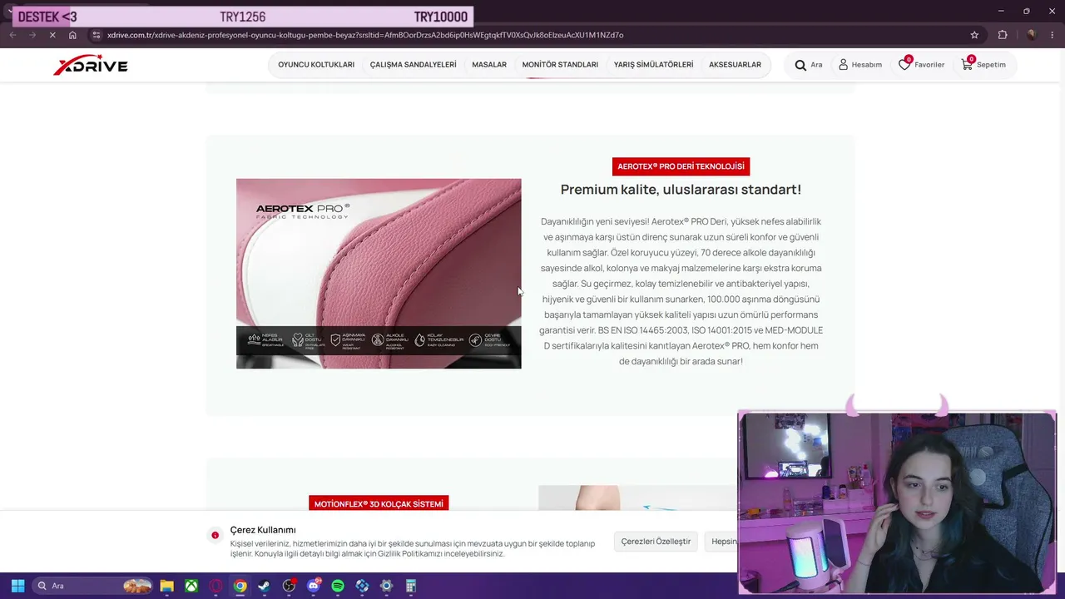Open Opera GX from the taskbar
Screen dimensions: 1065x599
(215, 586)
